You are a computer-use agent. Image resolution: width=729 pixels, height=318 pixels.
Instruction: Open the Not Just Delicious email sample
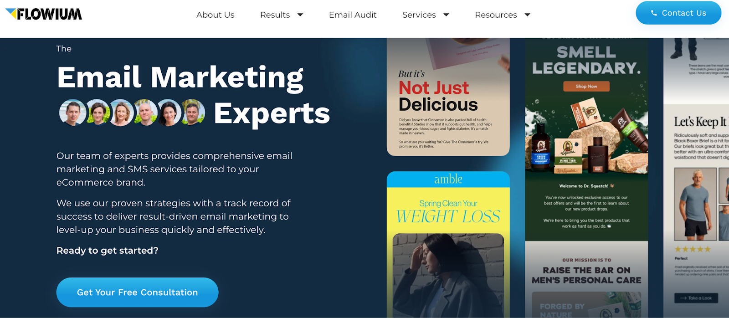(448, 97)
